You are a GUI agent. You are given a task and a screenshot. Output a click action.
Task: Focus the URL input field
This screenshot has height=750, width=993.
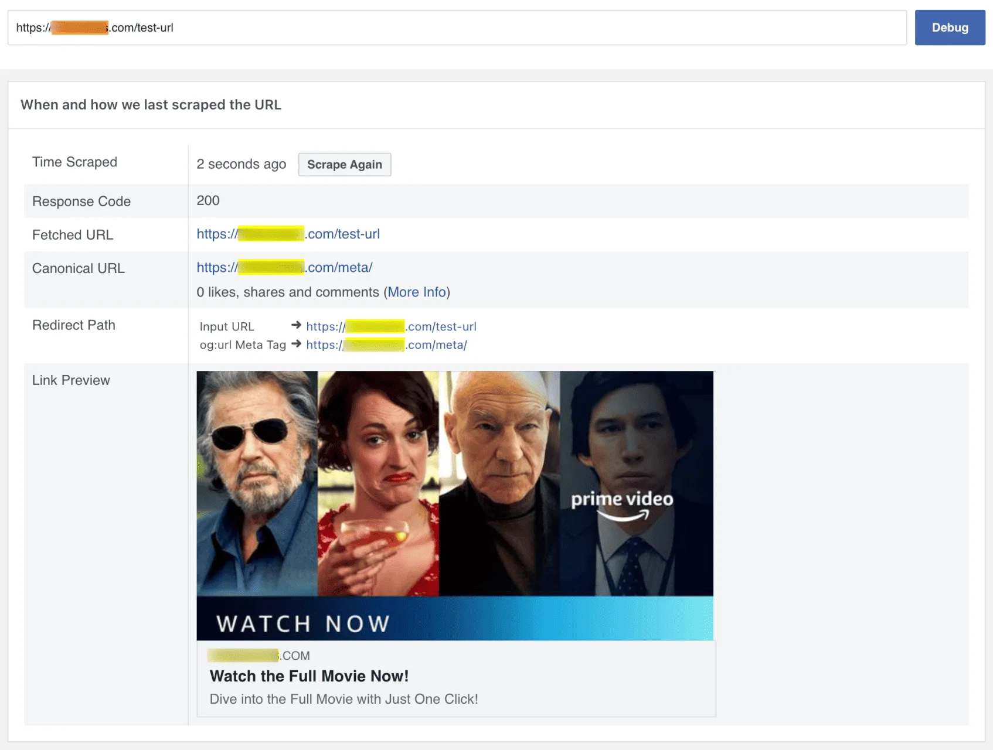pyautogui.click(x=457, y=28)
